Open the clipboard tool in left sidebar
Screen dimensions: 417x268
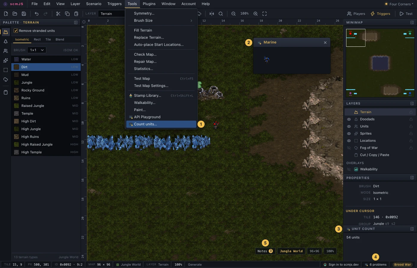click(5, 92)
